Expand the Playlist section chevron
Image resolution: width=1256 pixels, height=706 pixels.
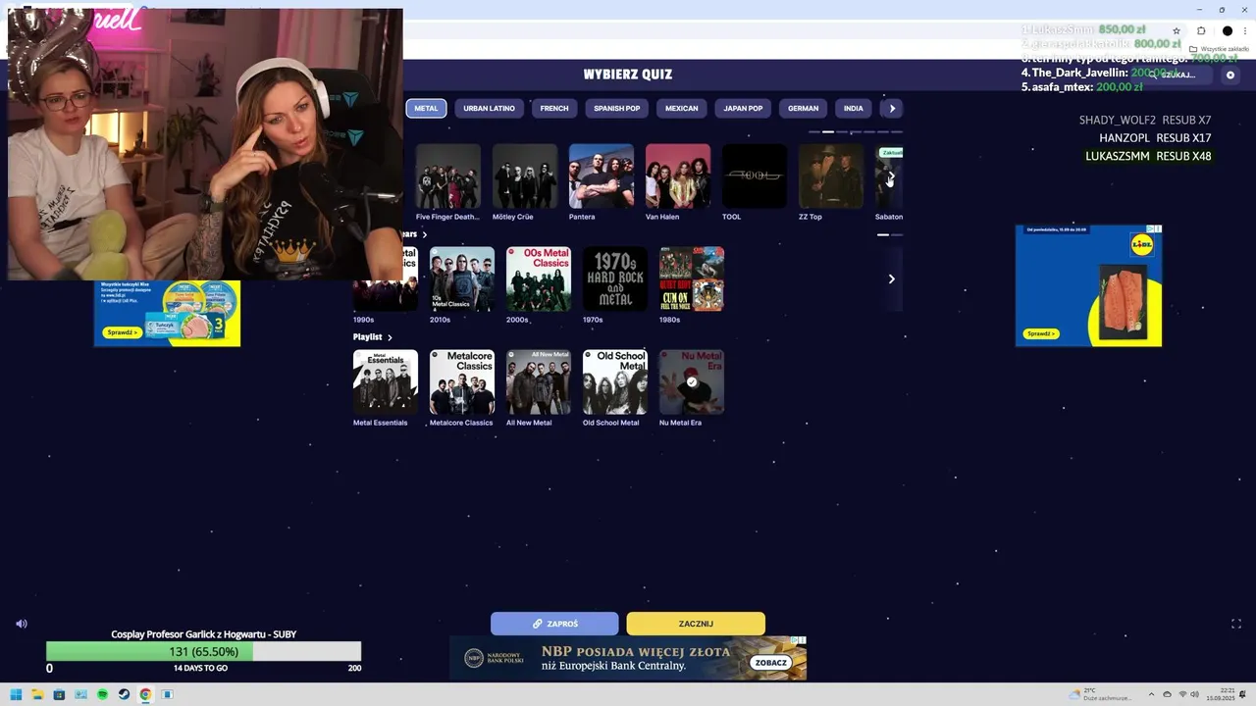click(390, 337)
